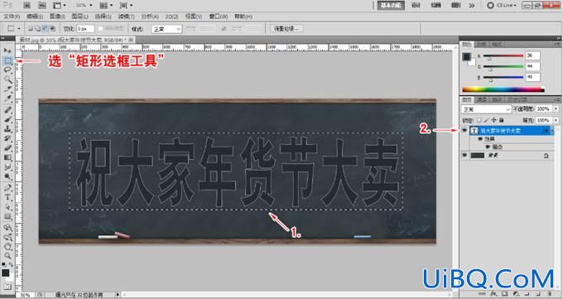Select the Rectangular Marquee tool in toolbox

(x=8, y=60)
